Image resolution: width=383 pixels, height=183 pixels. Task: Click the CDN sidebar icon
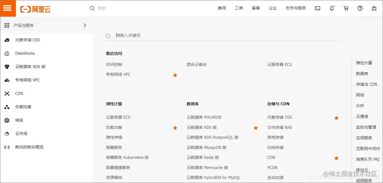(7, 94)
